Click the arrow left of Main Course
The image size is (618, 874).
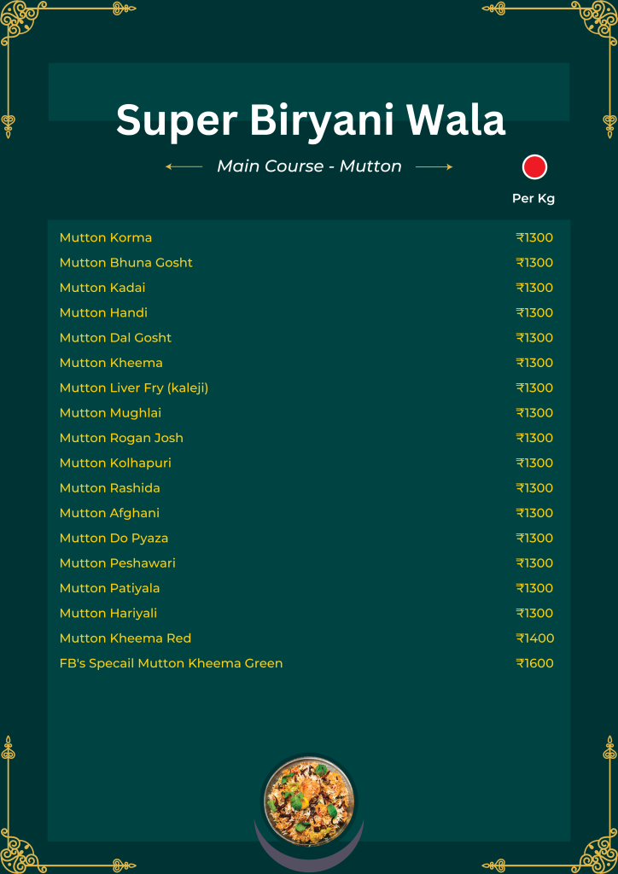184,166
